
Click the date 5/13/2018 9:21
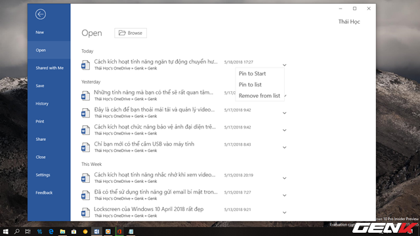pos(238,210)
